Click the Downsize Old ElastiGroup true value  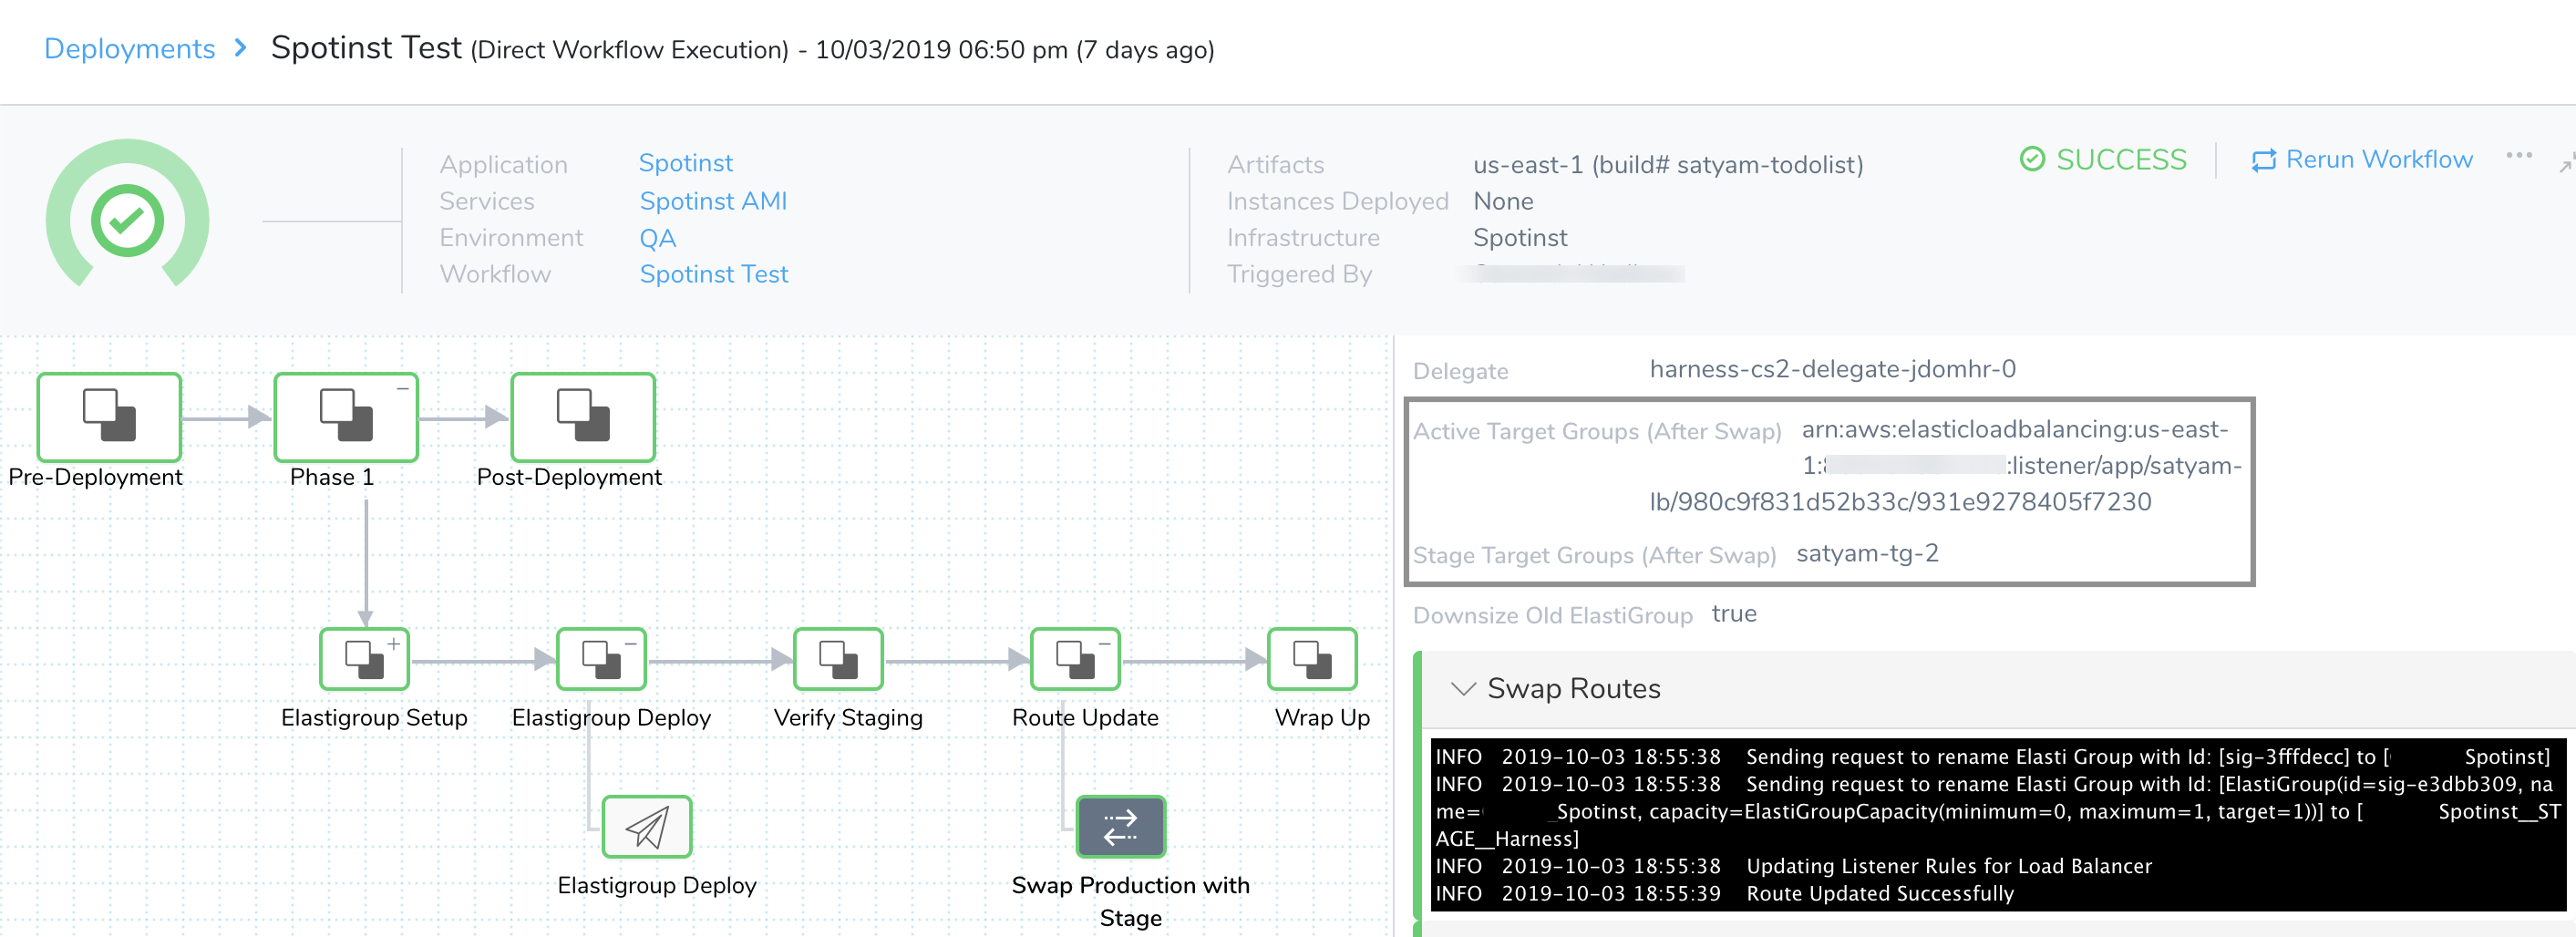[x=1733, y=613]
